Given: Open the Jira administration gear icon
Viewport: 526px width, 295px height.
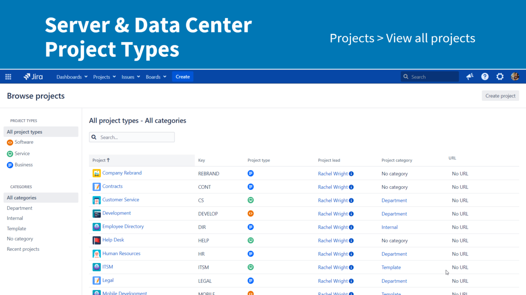Looking at the screenshot, I should (500, 76).
